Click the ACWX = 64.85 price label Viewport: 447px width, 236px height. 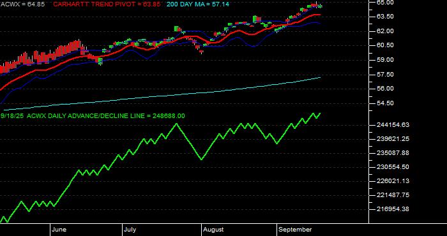22,4
